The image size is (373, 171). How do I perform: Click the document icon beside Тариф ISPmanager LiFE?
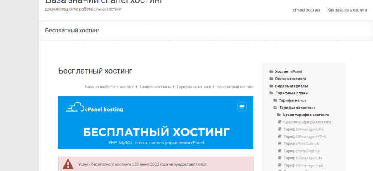click(280, 129)
